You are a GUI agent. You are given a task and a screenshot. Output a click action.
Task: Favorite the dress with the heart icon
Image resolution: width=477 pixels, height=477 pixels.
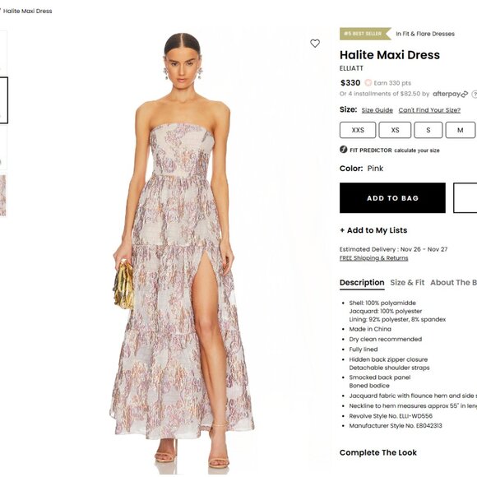point(315,44)
